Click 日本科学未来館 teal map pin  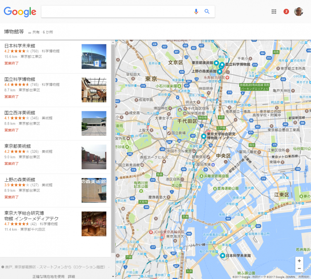coord(223,256)
